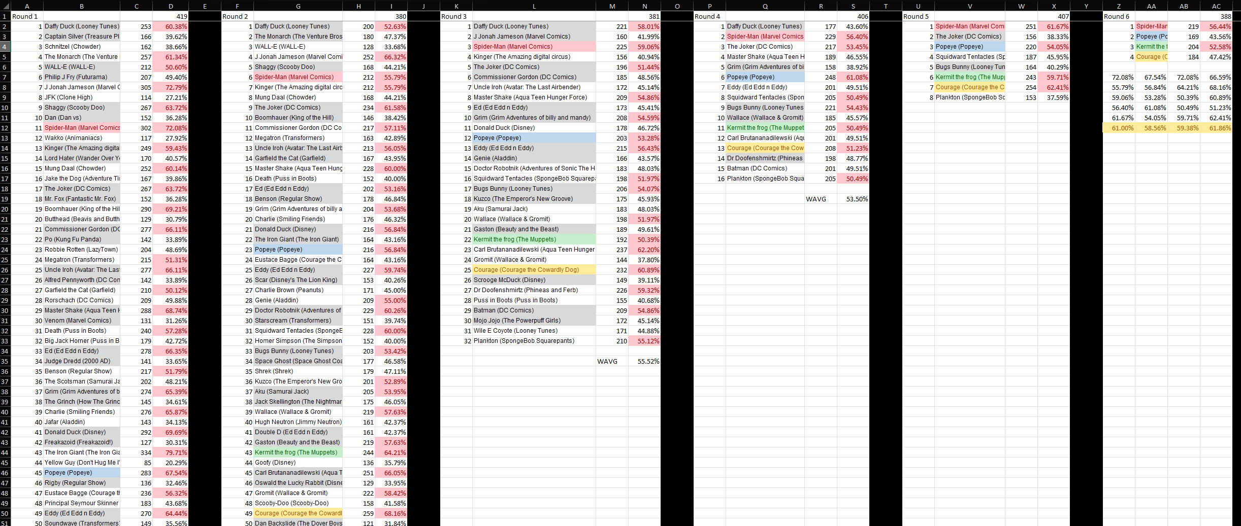1241x526 pixels.
Task: Click column header G
Action: pyautogui.click(x=298, y=6)
